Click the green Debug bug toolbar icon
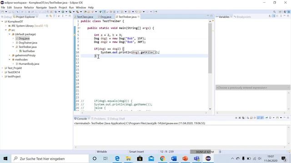This screenshot has width=291, height=163. point(55,12)
